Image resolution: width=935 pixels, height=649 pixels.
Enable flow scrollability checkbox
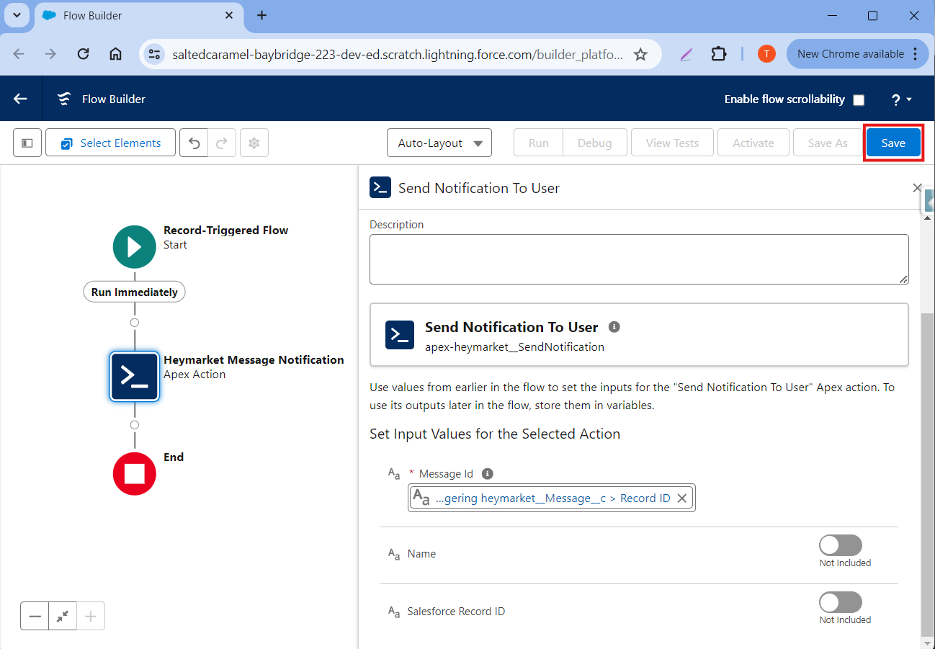point(859,100)
